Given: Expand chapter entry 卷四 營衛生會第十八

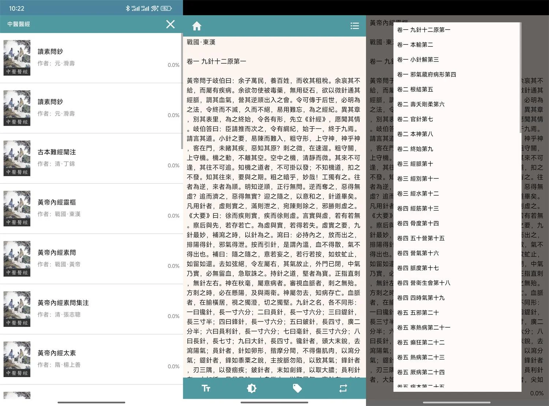Looking at the screenshot, I should click(423, 282).
